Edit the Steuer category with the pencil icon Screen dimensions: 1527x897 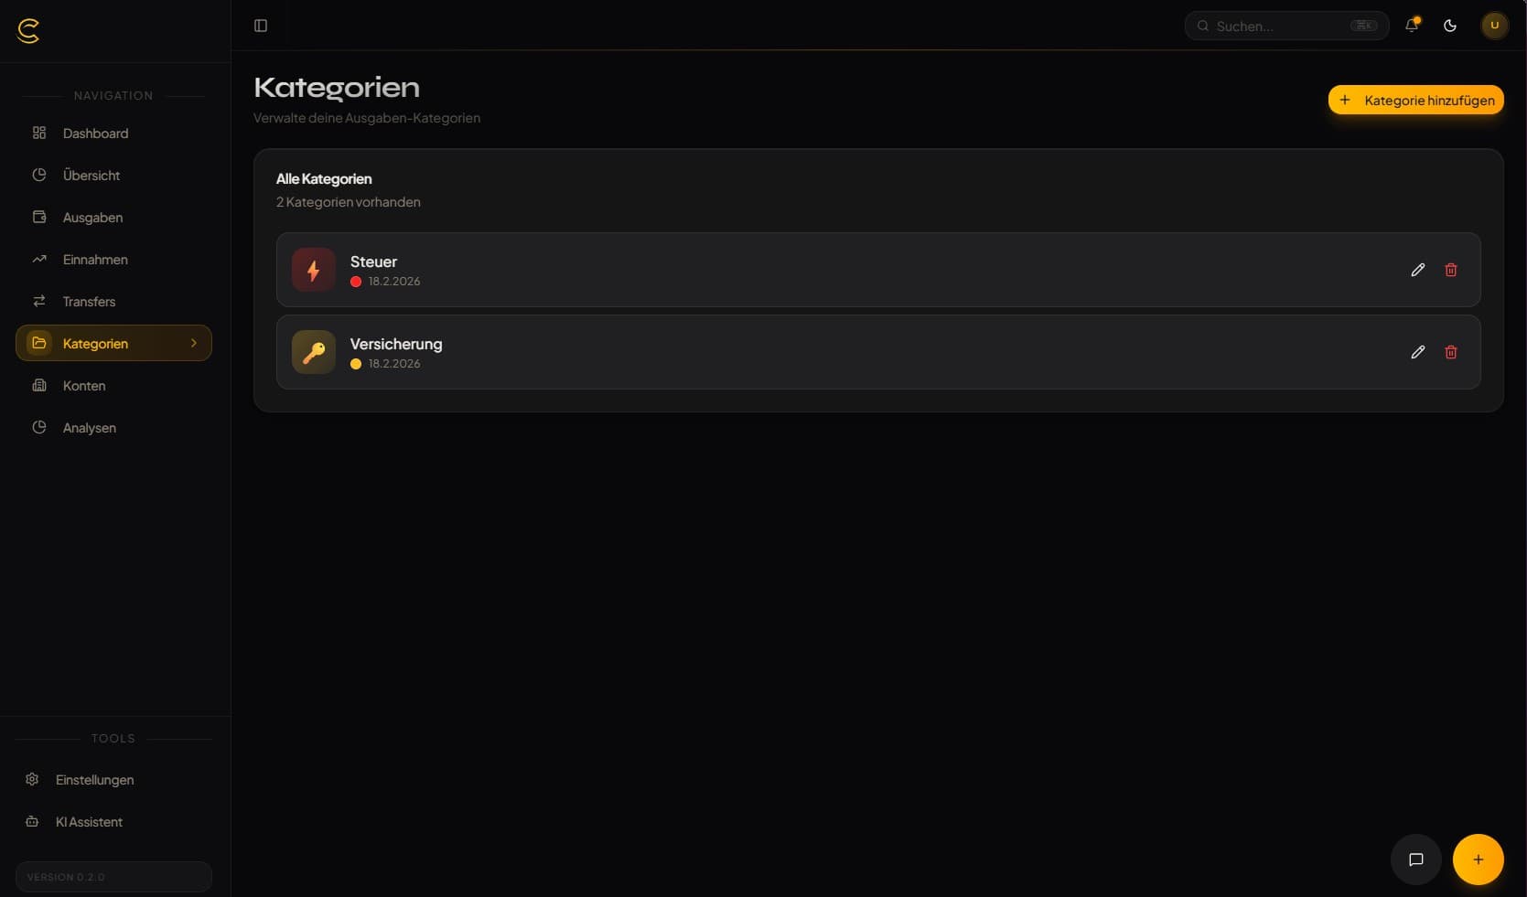tap(1418, 270)
